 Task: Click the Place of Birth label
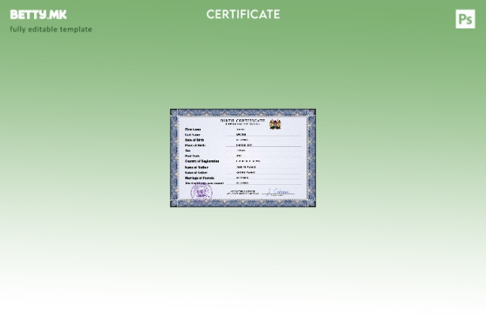195,145
